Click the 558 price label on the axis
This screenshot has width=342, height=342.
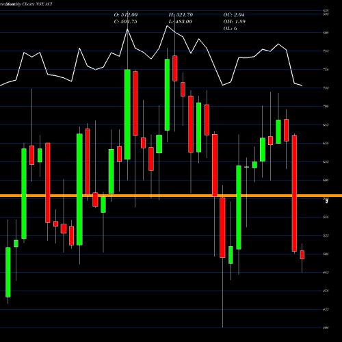coord(326,217)
